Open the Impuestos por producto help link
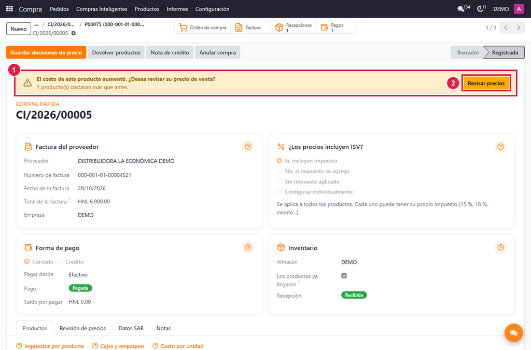The image size is (531, 350). tap(50, 346)
